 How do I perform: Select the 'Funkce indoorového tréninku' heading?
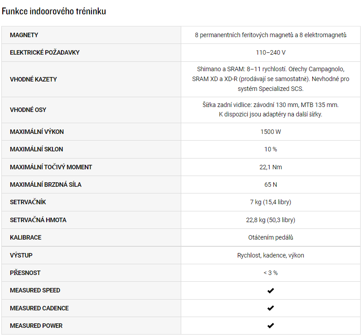pyautogui.click(x=54, y=11)
